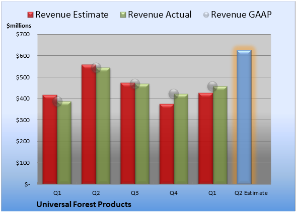The width and height of the screenshot is (296, 212).
Task: Click the '$500' axis value
Action: click(x=23, y=77)
